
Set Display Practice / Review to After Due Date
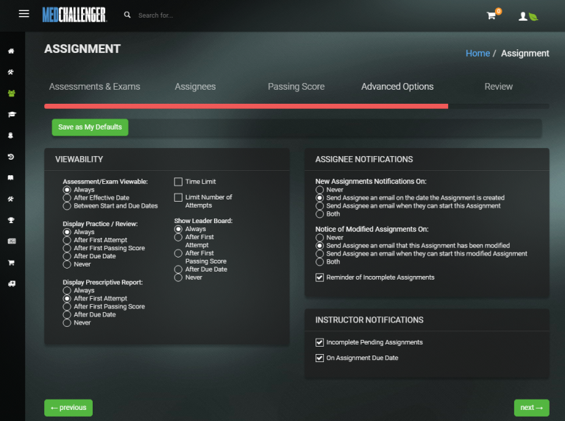[x=67, y=256]
